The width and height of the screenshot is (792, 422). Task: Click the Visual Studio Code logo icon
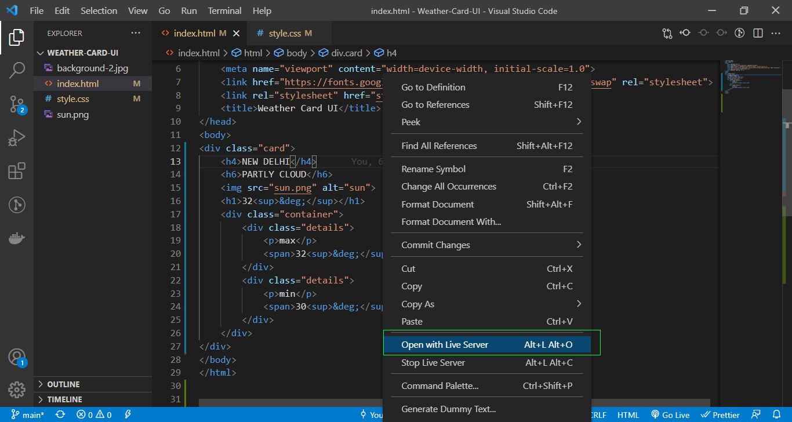pos(13,10)
